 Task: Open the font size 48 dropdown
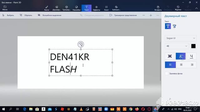point(177,46)
